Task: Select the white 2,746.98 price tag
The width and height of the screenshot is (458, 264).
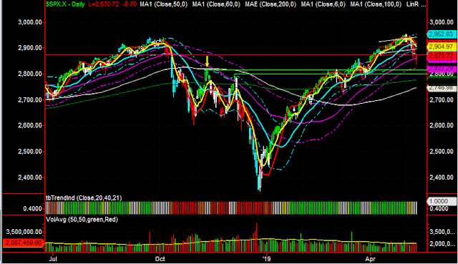Action: (442, 87)
